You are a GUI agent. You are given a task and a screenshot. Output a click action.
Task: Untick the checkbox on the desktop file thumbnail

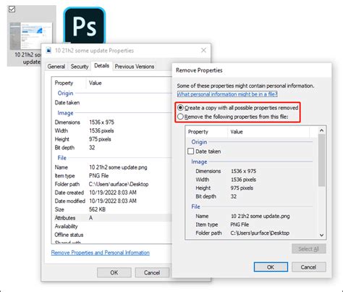[x=12, y=9]
